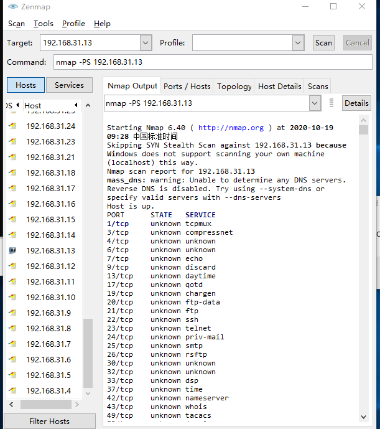380x429 pixels.
Task: Click the OS icon beside host 192.168.31.23
Action: tap(12, 142)
